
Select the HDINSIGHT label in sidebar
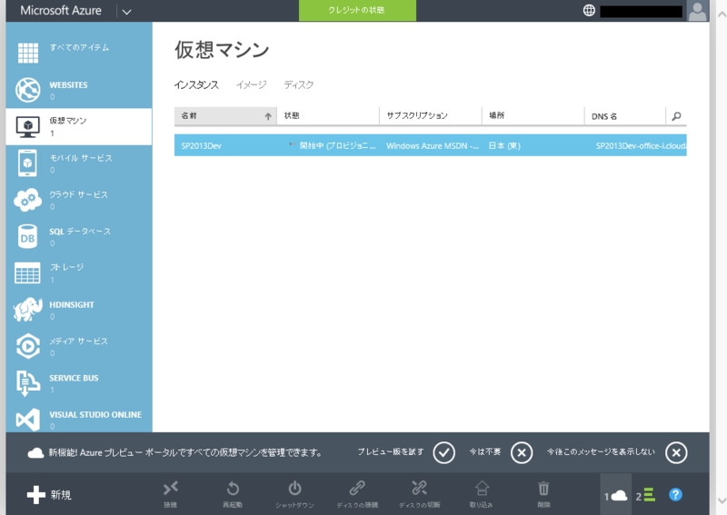(72, 304)
